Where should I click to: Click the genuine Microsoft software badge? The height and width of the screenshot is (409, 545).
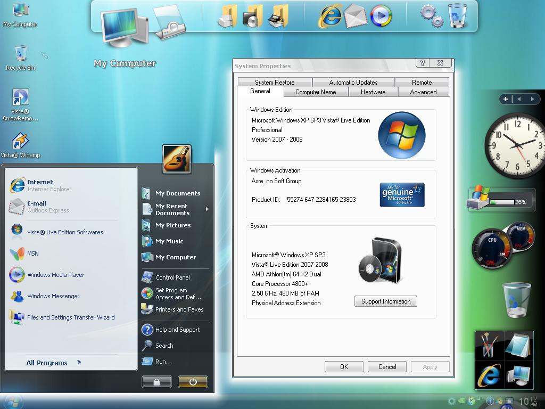point(402,194)
